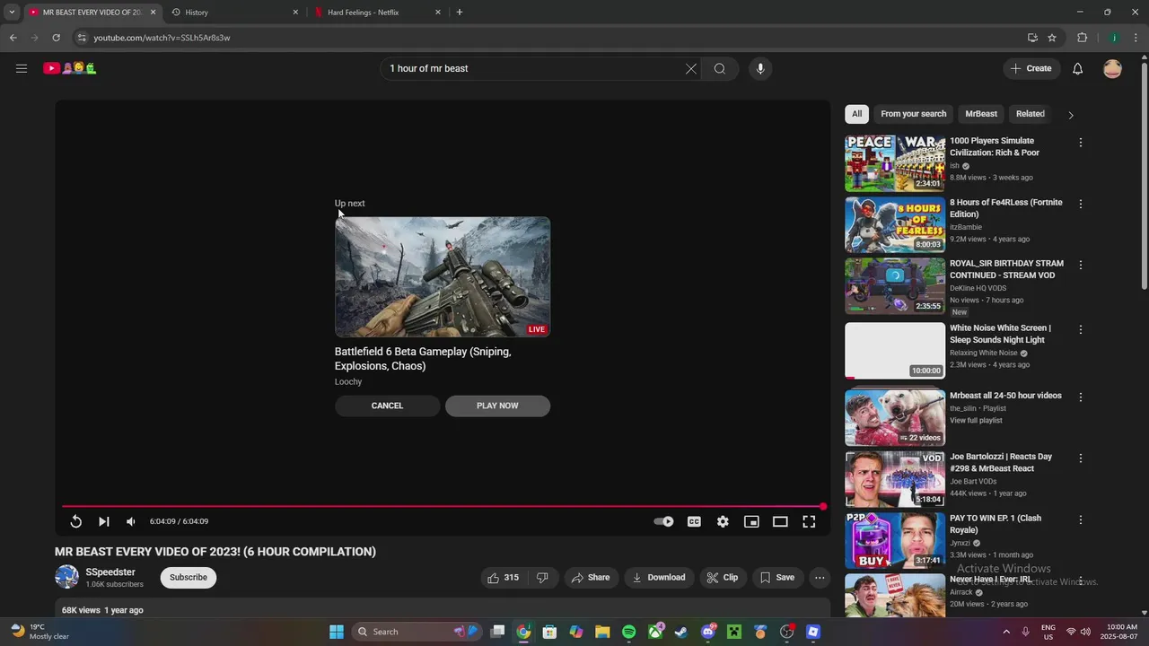The image size is (1149, 646).
Task: Open options for ROYAL_SIR BIRTHDAY STRAM video
Action: pyautogui.click(x=1081, y=265)
